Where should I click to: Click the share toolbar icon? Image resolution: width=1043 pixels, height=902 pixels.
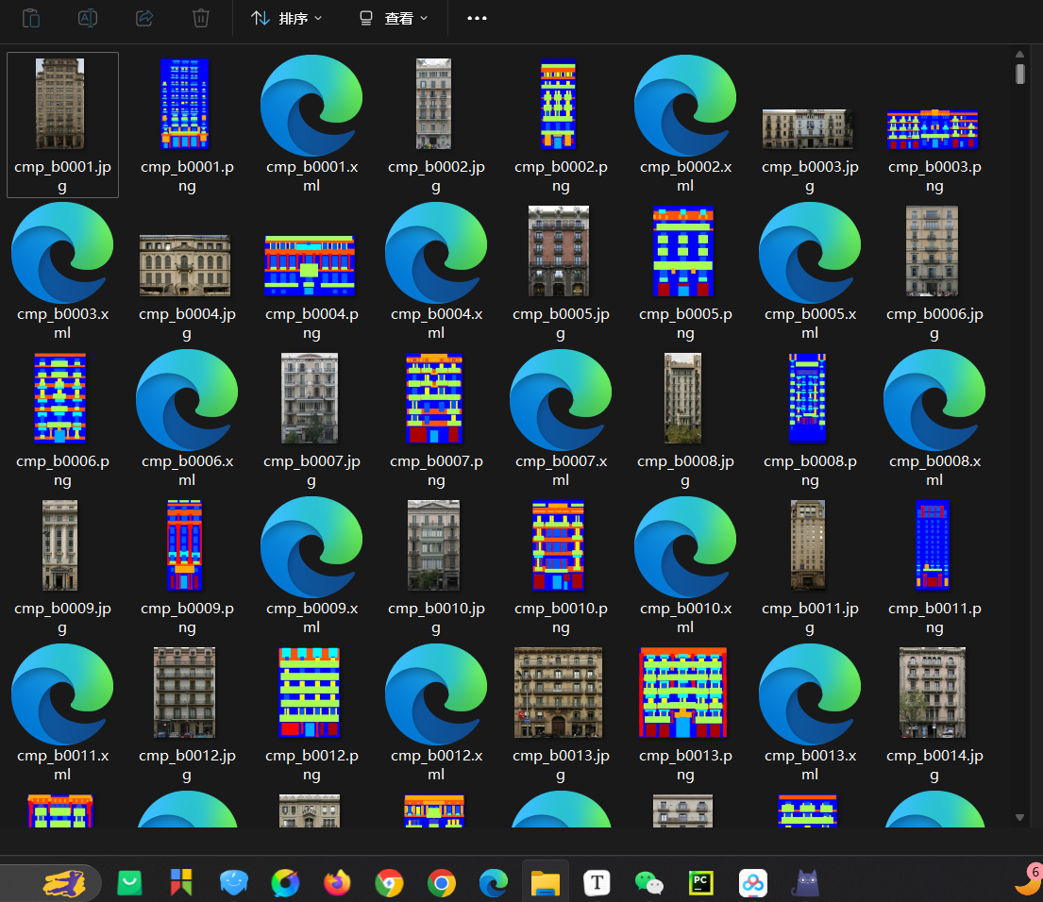[144, 18]
